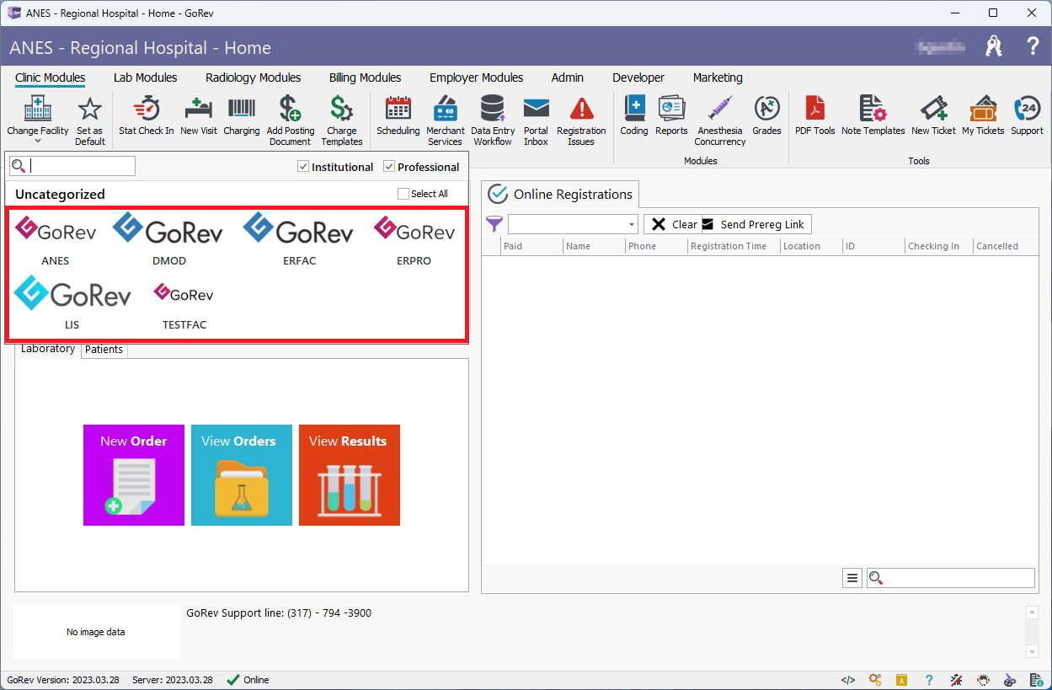The height and width of the screenshot is (690, 1052).
Task: Toggle the Professional checkbox
Action: (x=389, y=167)
